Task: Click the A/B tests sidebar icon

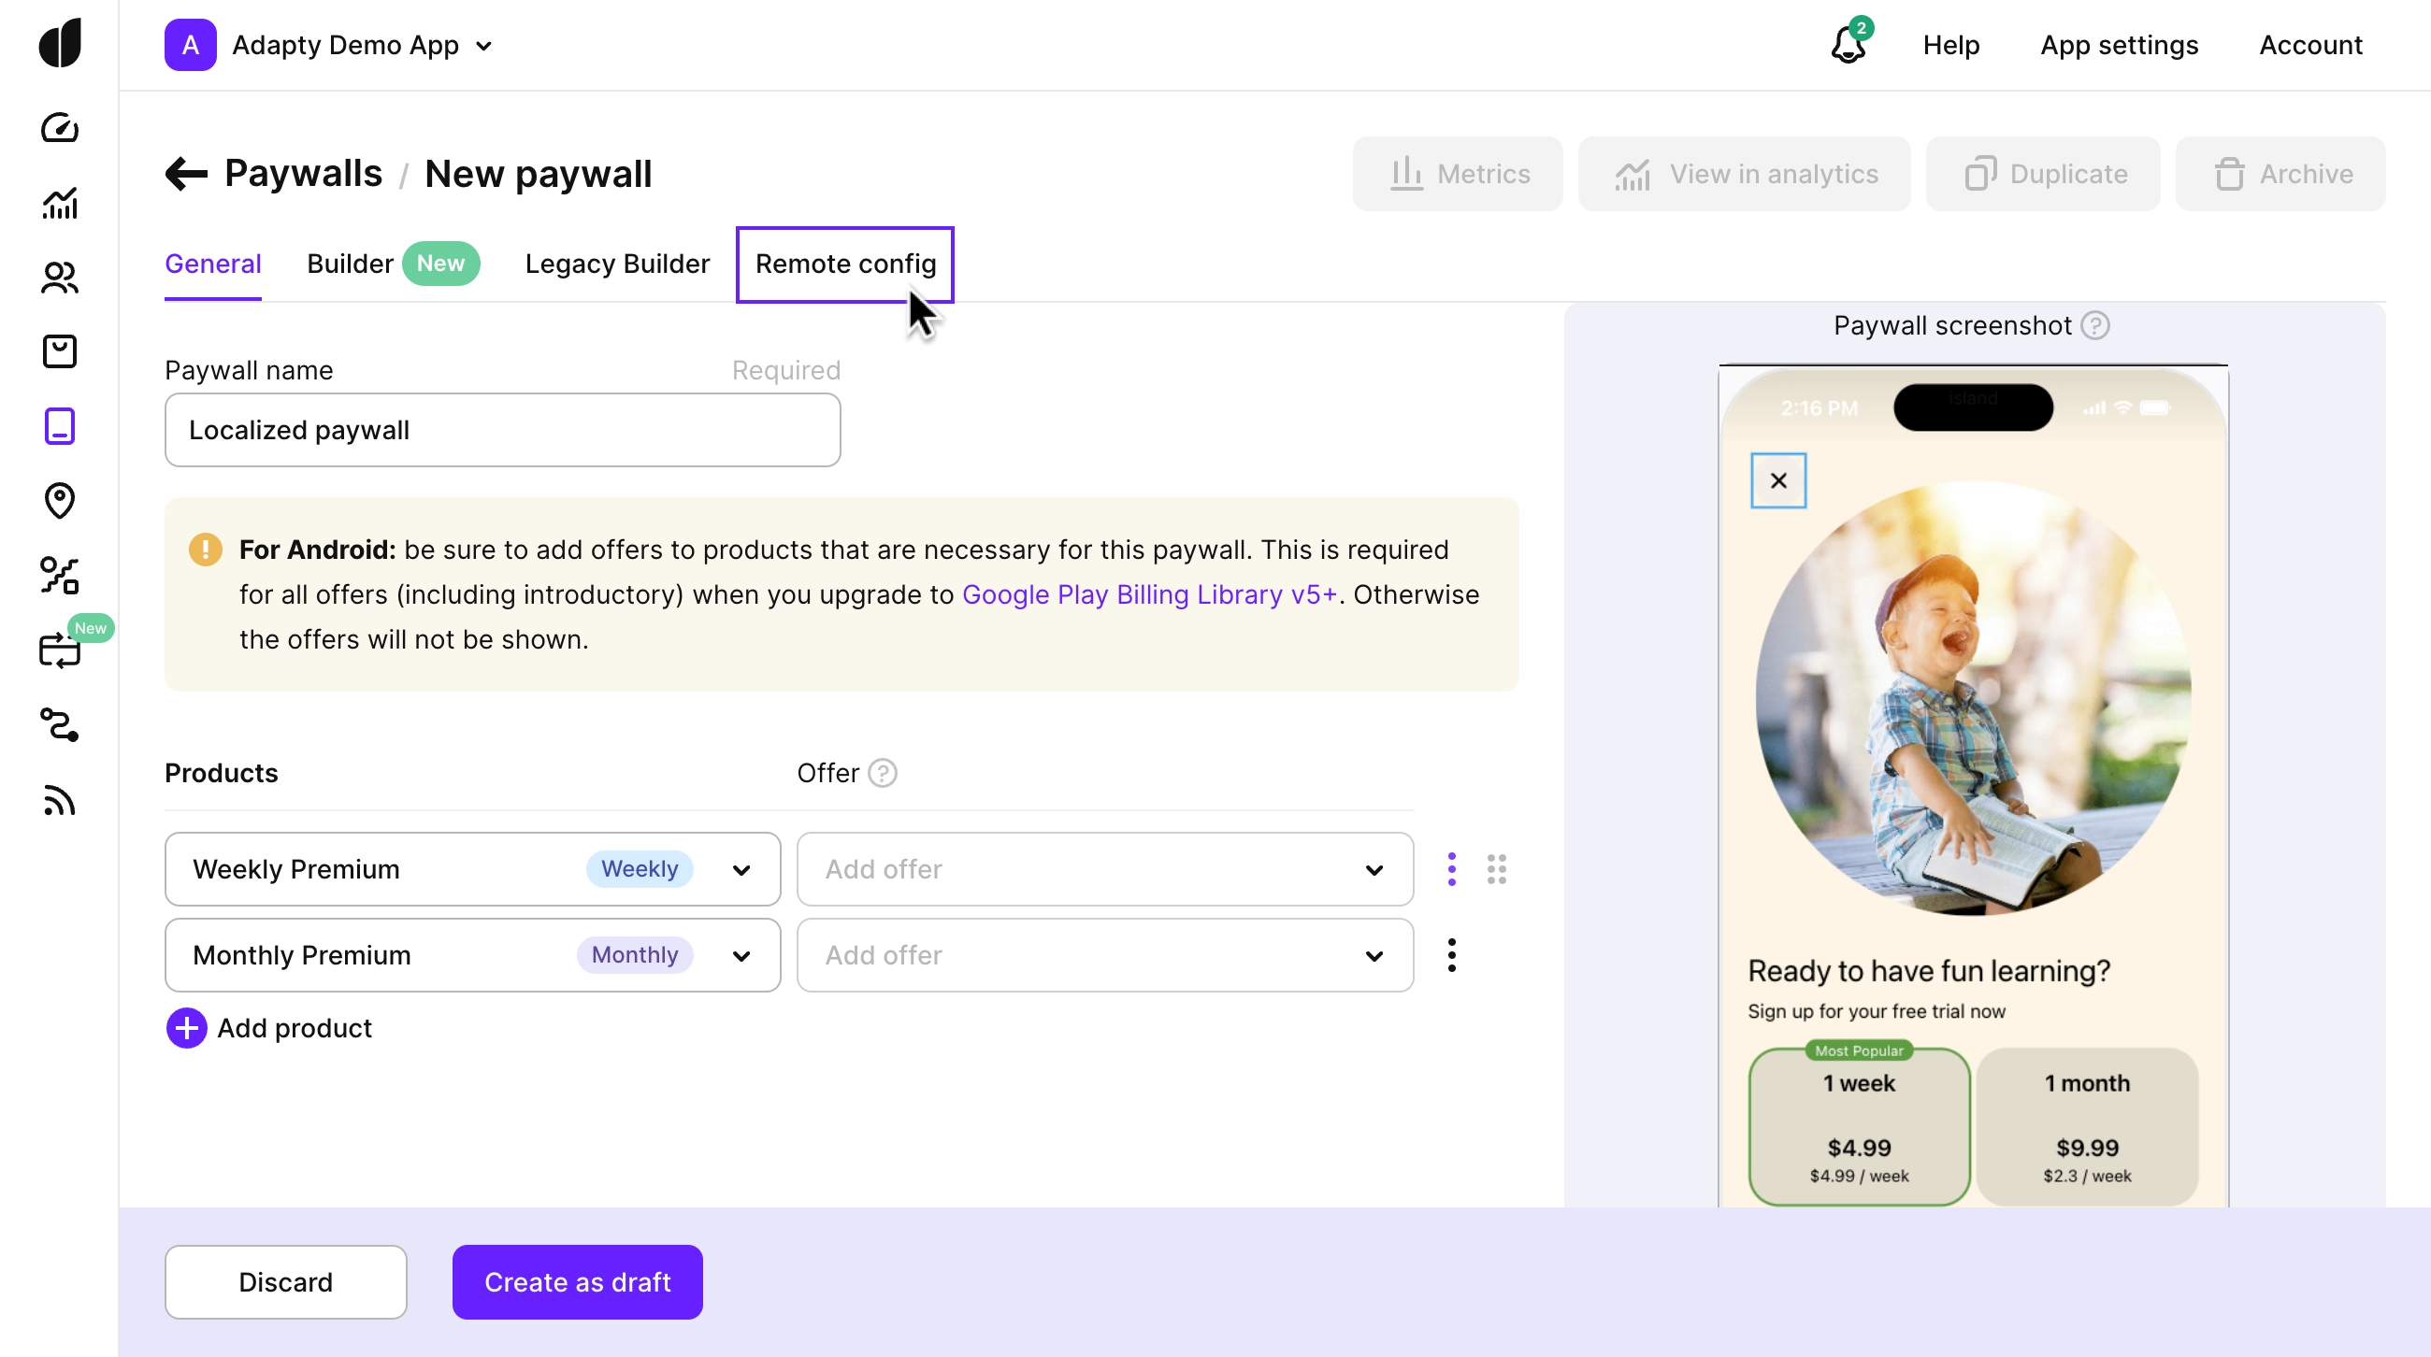Action: point(60,576)
